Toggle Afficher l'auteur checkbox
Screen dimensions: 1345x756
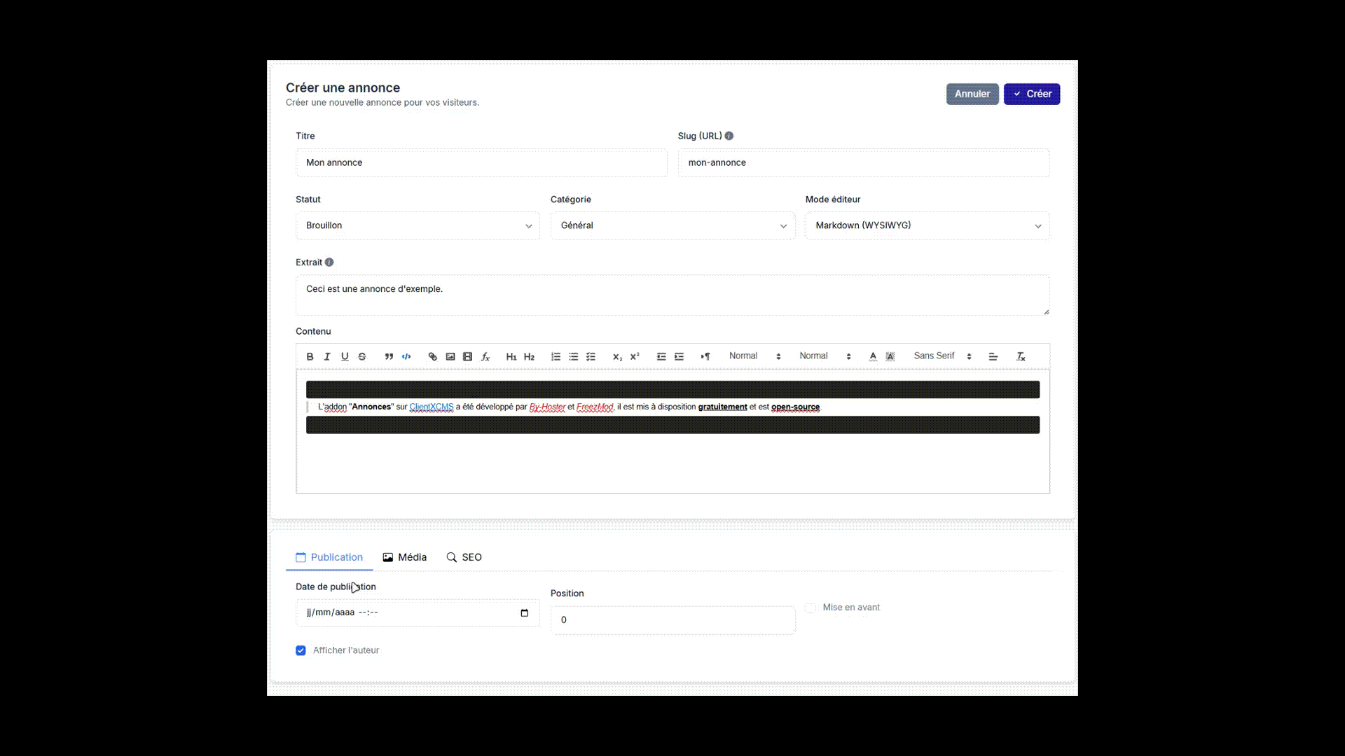301,650
